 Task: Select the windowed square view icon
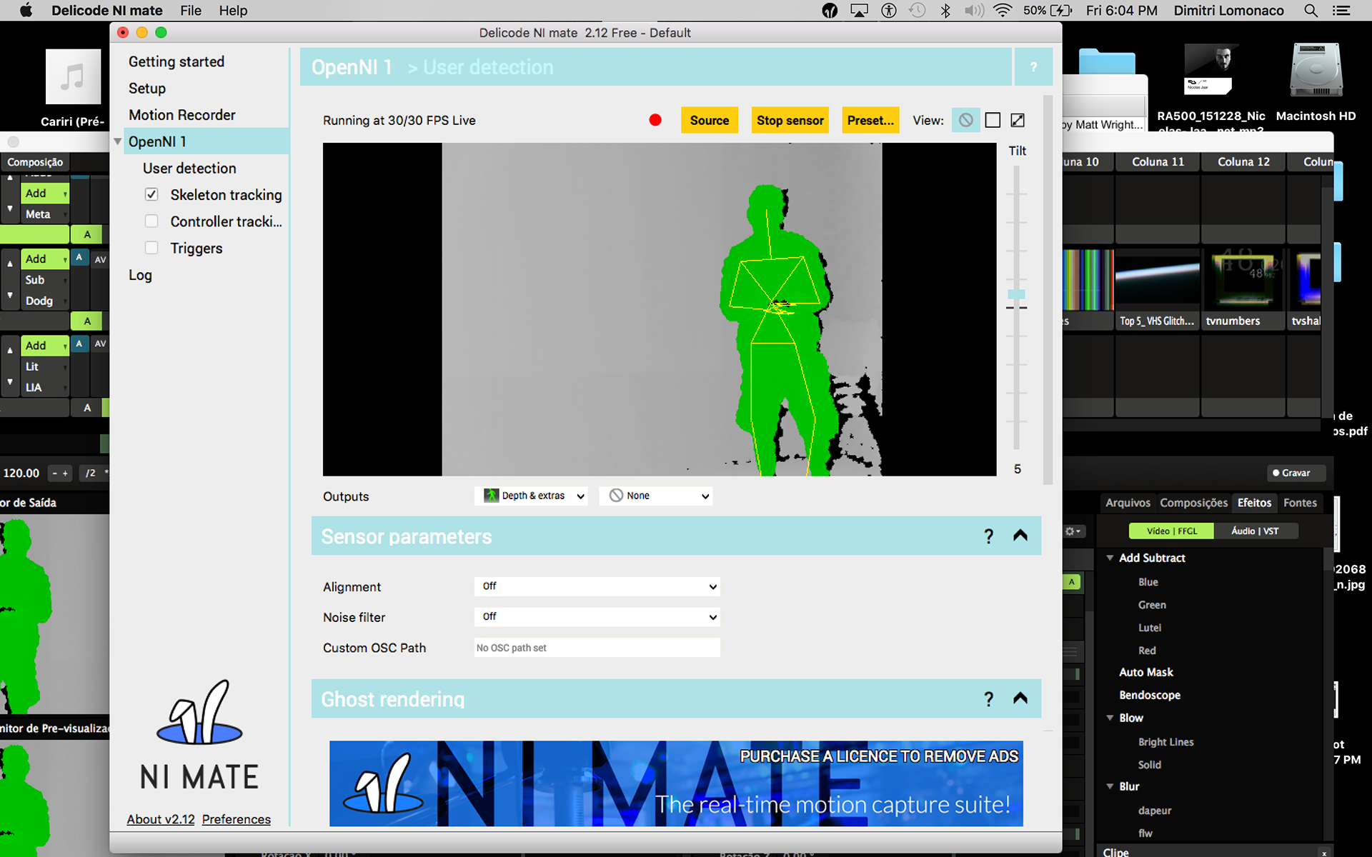pos(993,120)
